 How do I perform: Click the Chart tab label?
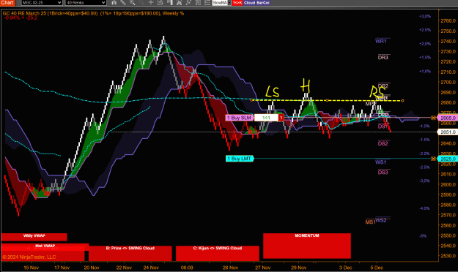[7, 3]
